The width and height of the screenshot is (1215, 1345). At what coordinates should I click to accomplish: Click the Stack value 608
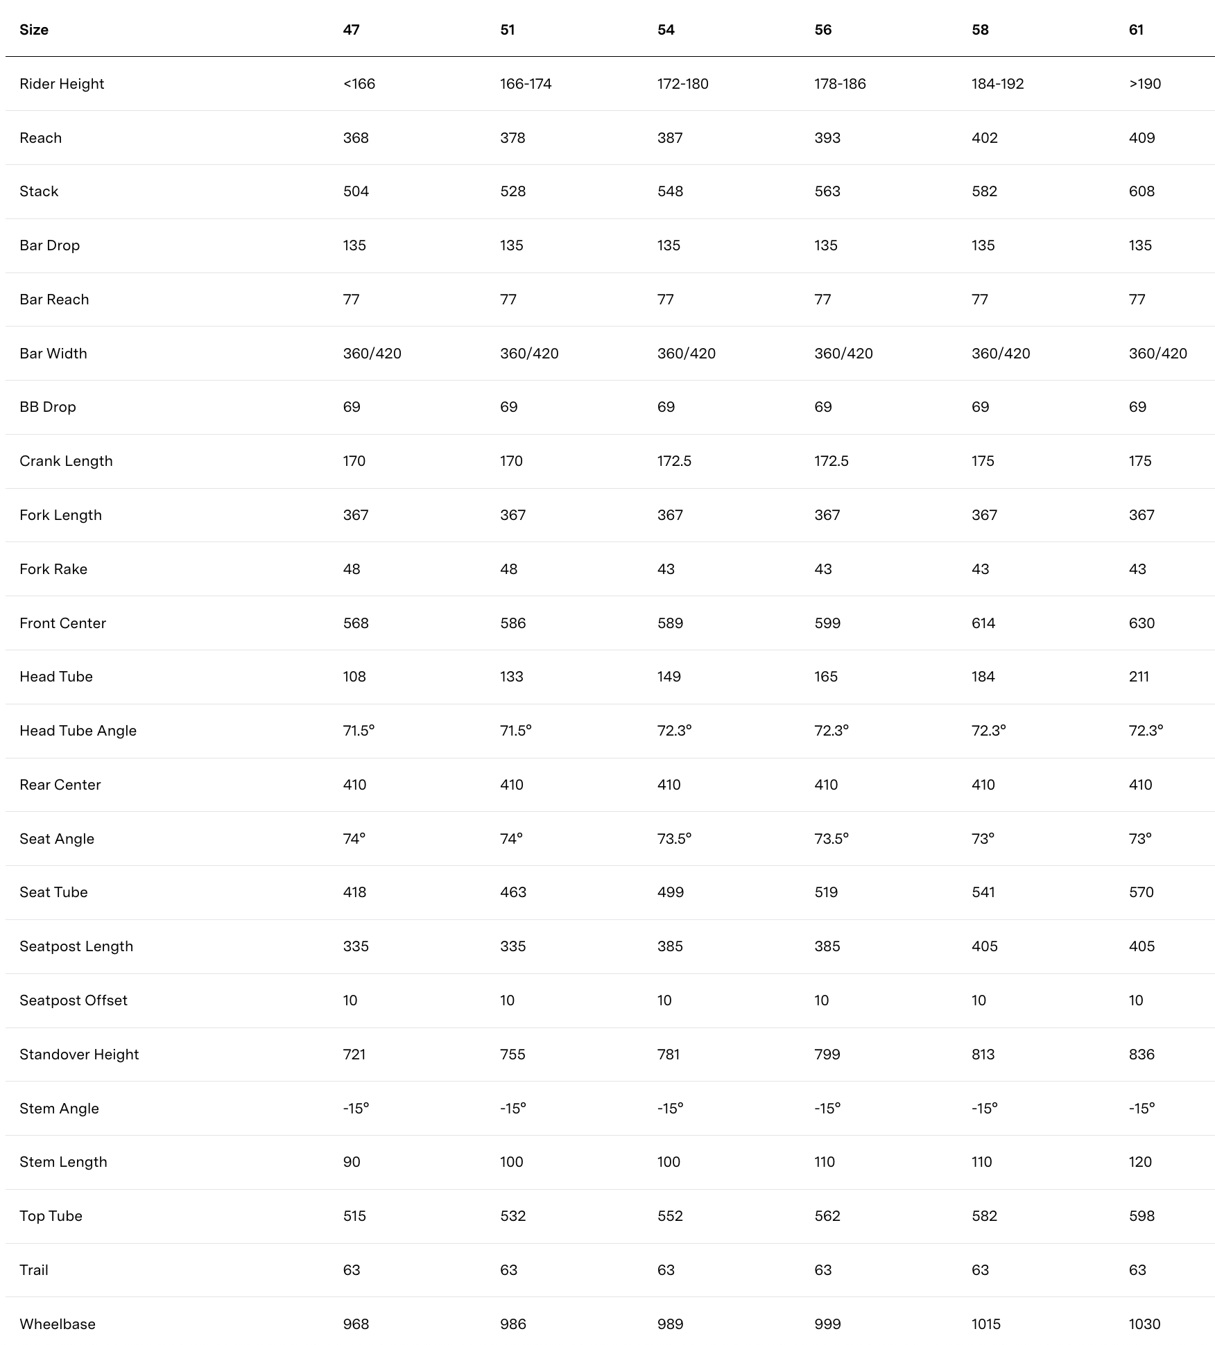pyautogui.click(x=1141, y=191)
